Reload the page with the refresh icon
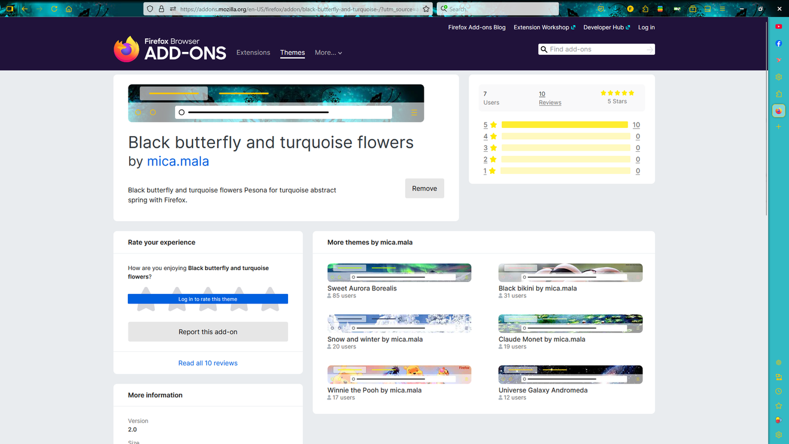Screen dimensions: 789x444 click(54, 9)
